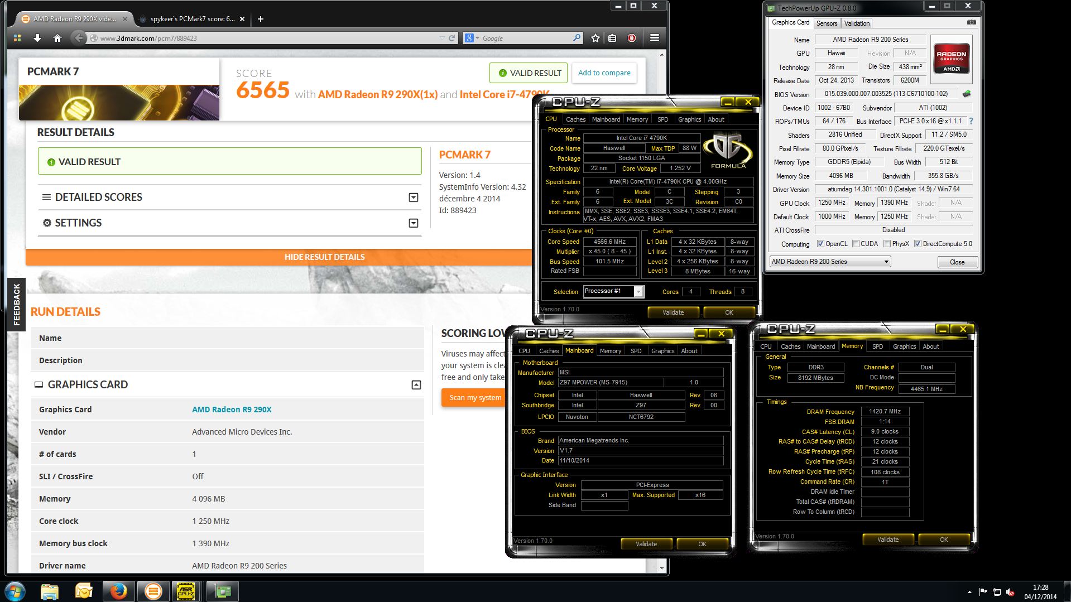Click OK in CPU-Z Mainboard window
This screenshot has height=602, width=1071.
702,544
